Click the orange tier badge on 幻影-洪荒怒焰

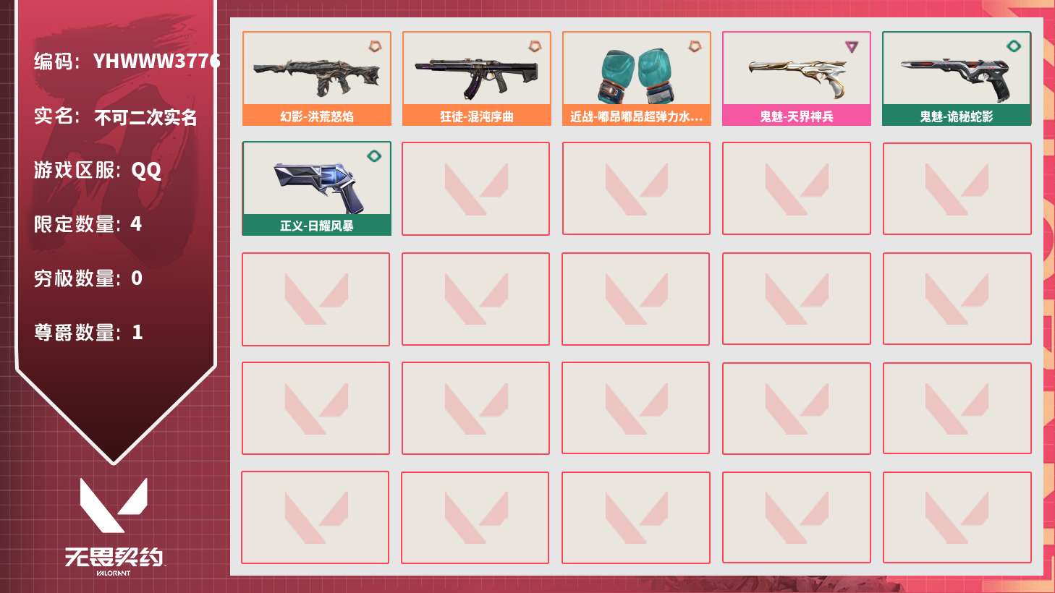pyautogui.click(x=375, y=46)
